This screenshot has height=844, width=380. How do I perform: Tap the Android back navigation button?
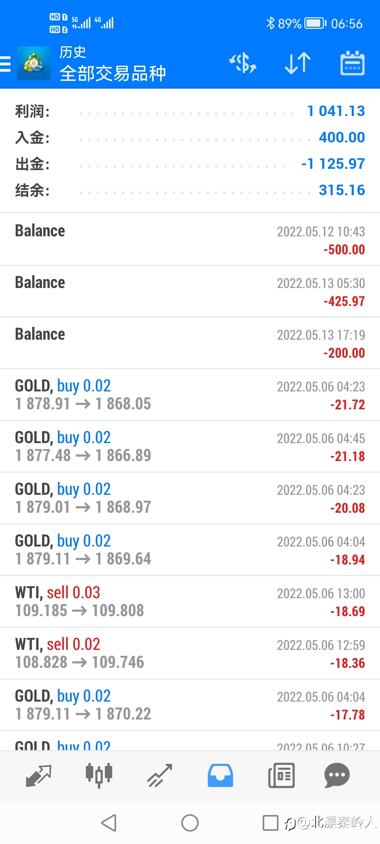(x=109, y=823)
